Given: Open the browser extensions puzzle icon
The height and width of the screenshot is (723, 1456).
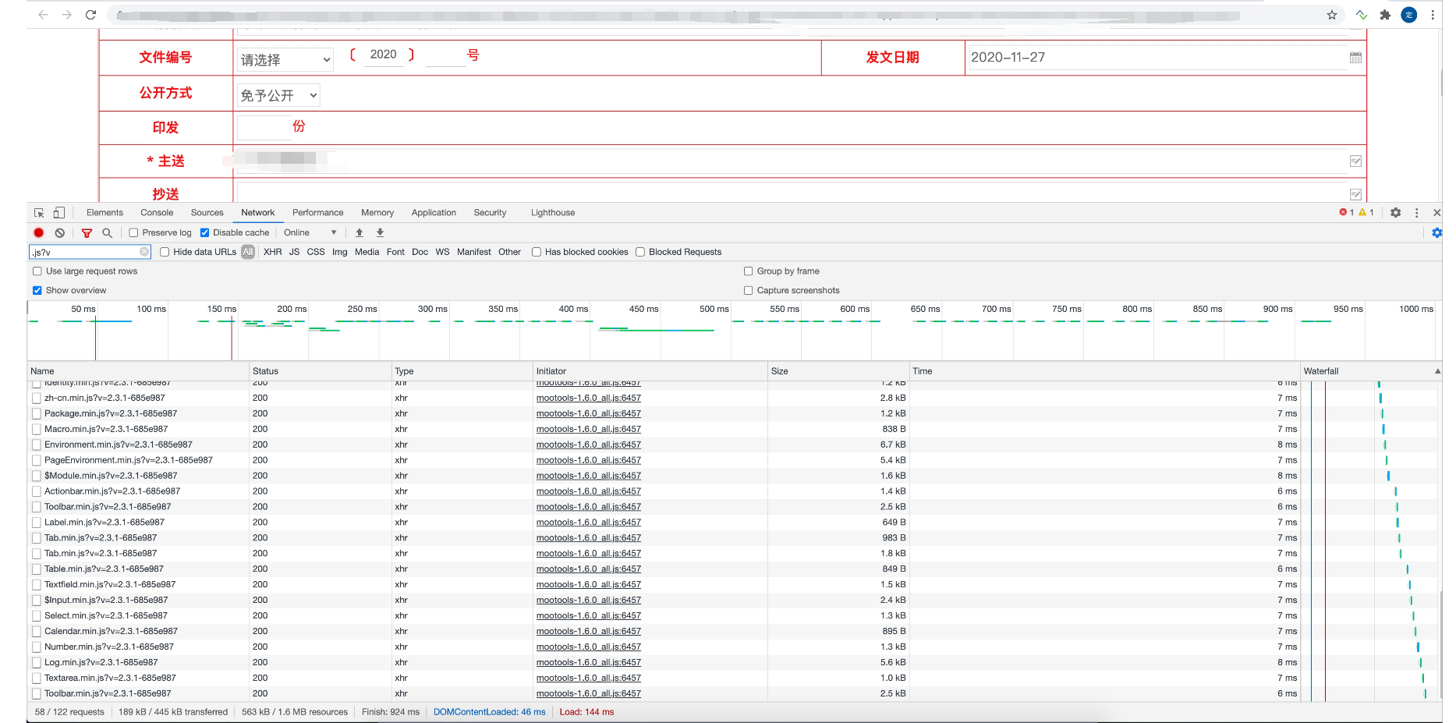Looking at the screenshot, I should (1385, 15).
